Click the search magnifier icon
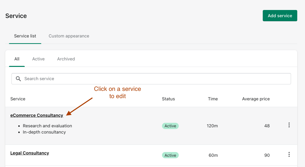Viewport: 305px width, 167px height. click(18, 79)
